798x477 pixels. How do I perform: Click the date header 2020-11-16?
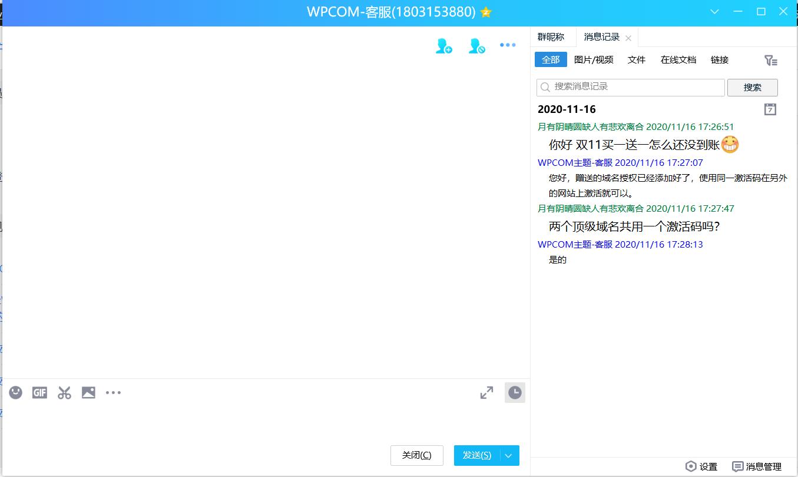tap(567, 109)
